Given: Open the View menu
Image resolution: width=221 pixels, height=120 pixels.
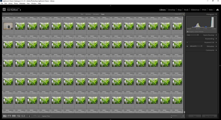Looking at the screenshot, I should click(28, 3).
